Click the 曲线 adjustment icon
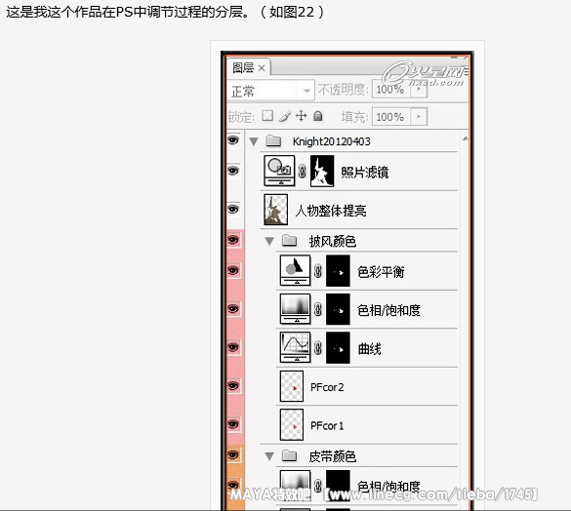Viewport: 571px width, 511px height. click(x=296, y=347)
